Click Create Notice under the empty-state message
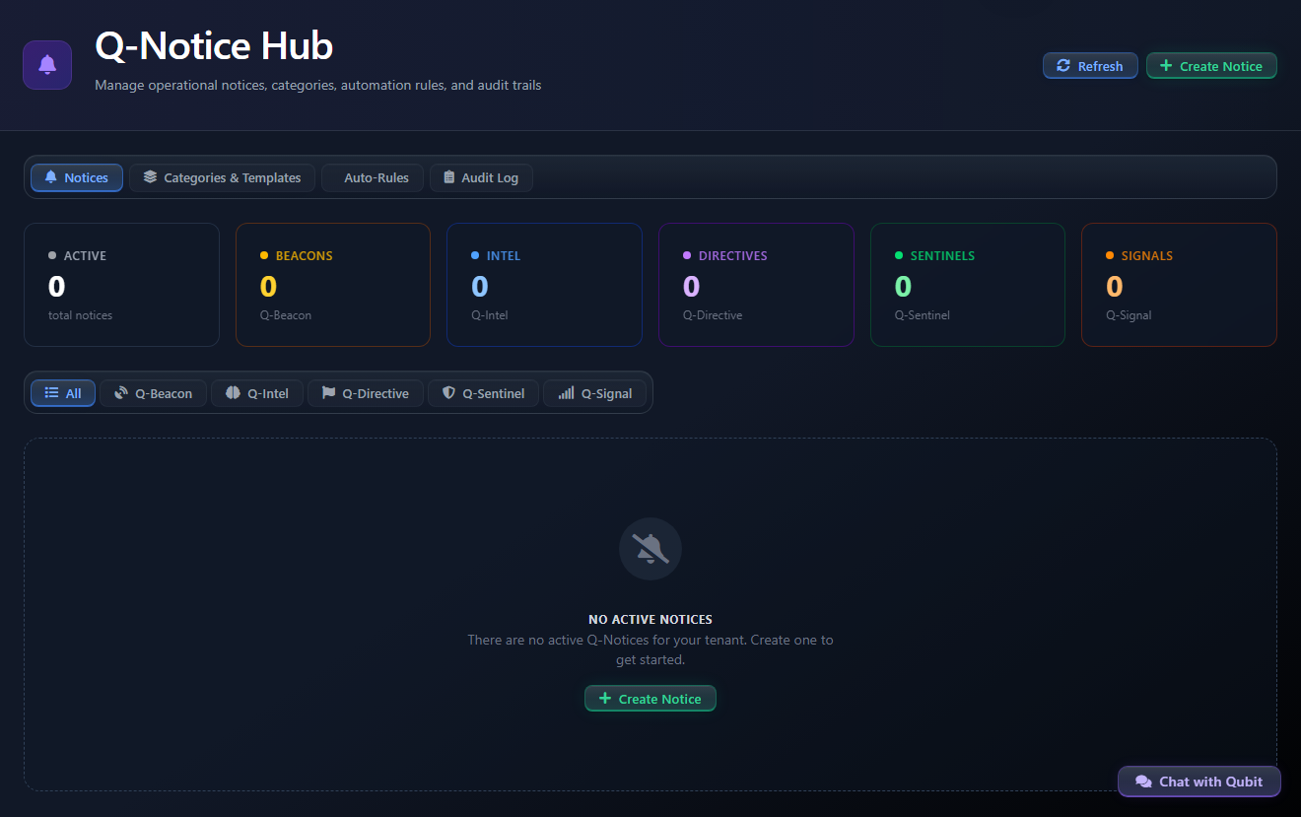This screenshot has width=1301, height=817. pyautogui.click(x=650, y=699)
